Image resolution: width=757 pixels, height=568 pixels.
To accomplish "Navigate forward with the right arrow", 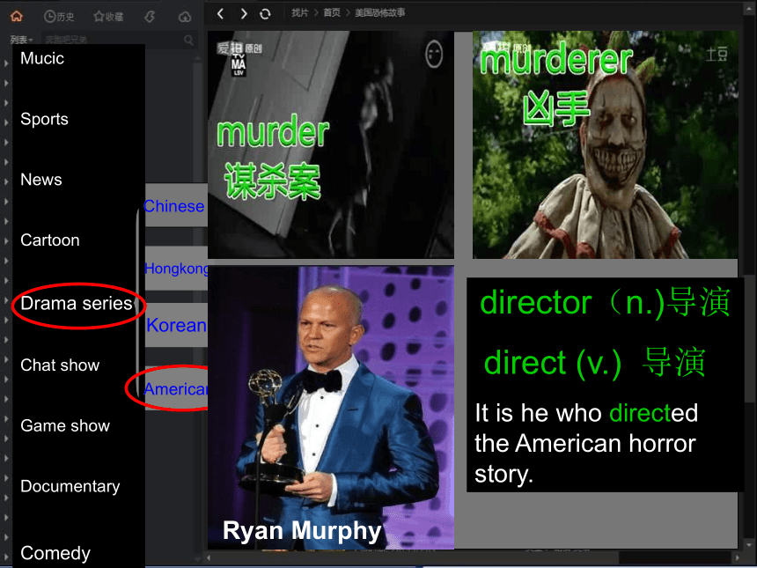I will 244,13.
